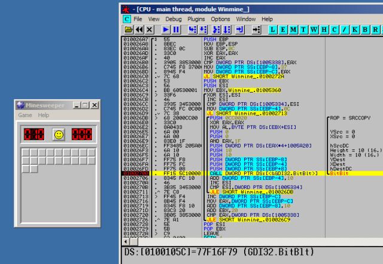Open the Help menu in OllyDbg
383x264 pixels.
(267, 19)
